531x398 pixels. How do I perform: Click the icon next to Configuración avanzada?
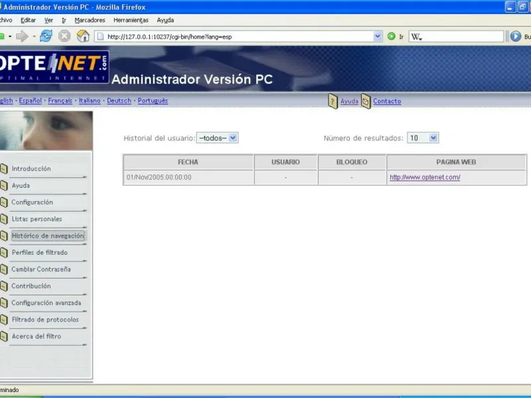point(4,303)
